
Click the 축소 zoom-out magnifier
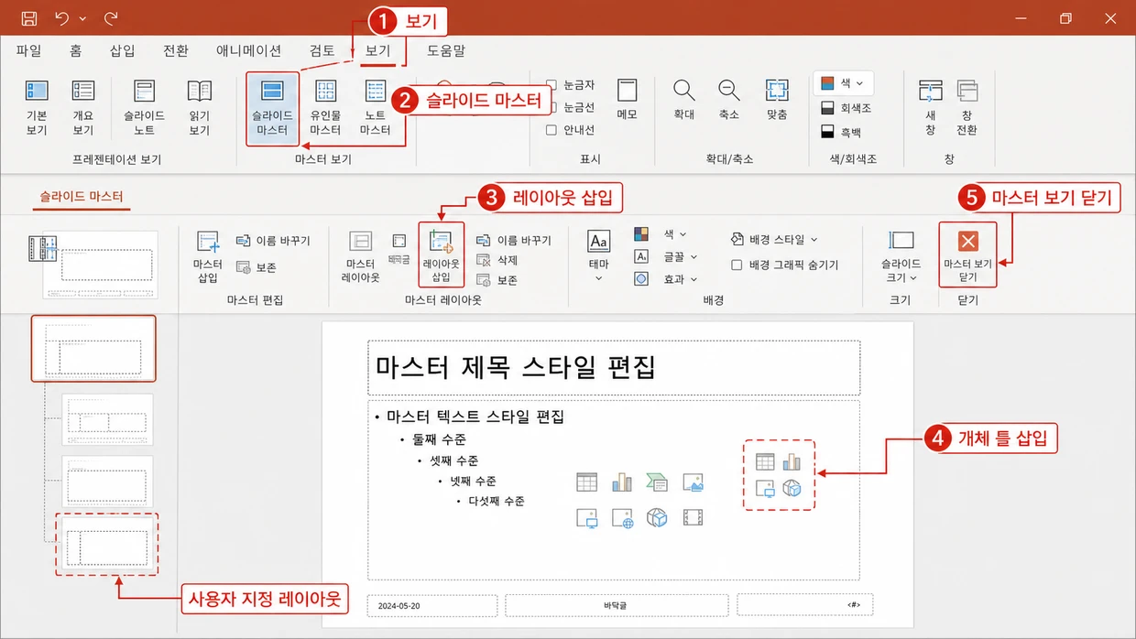pos(729,98)
